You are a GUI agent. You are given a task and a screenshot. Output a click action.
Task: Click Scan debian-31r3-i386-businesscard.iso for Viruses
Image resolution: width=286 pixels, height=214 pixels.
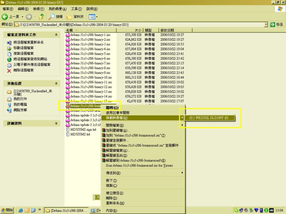click(x=143, y=165)
